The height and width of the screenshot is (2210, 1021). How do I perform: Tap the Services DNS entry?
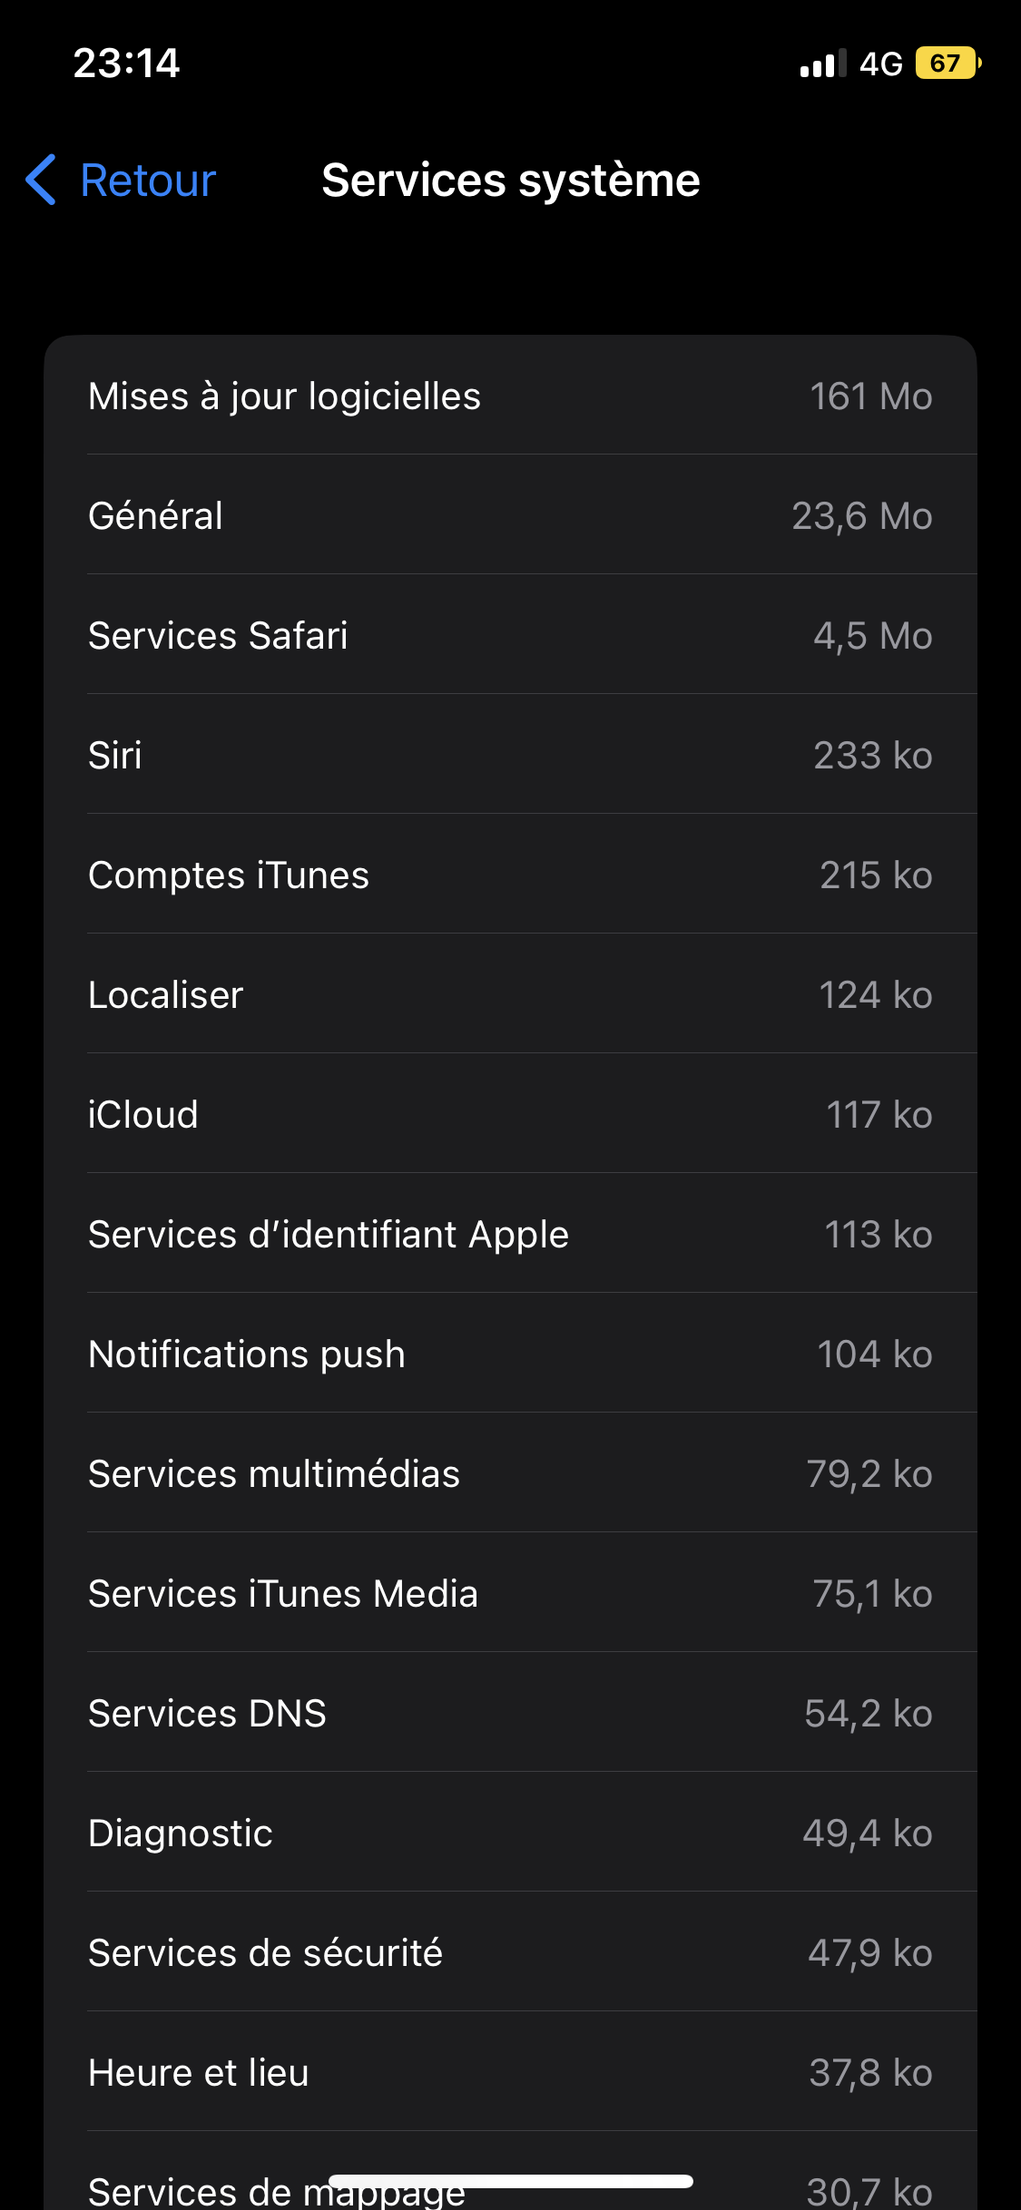(510, 1714)
